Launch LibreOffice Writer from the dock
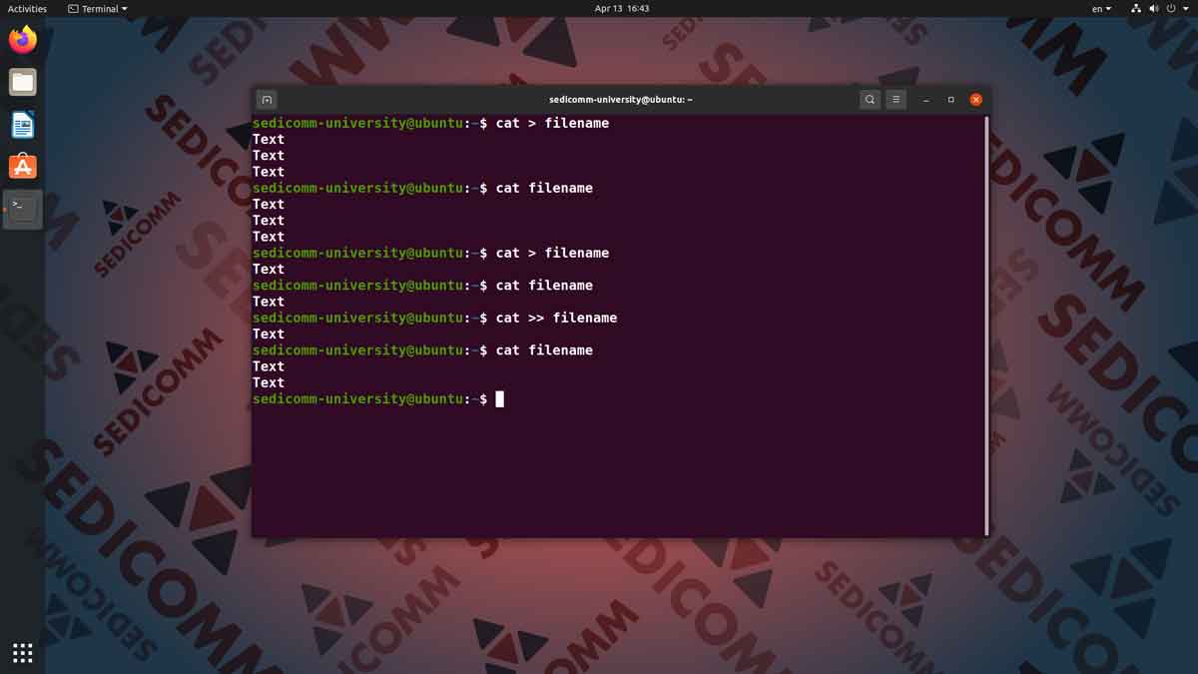 tap(22, 125)
